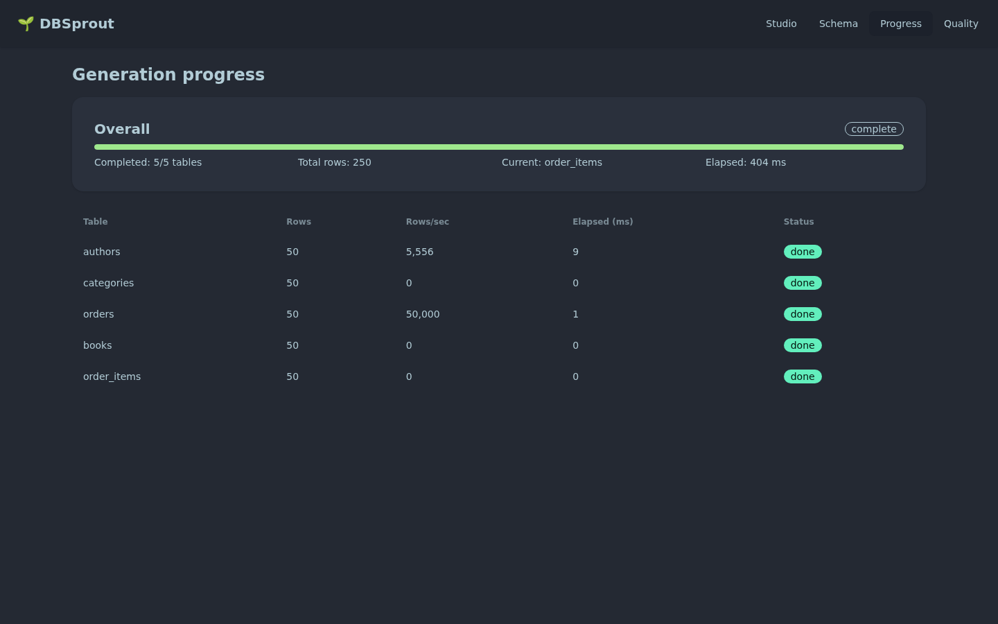Click the DBSprout seedling logo icon
998x624 pixels.
[x=26, y=24]
